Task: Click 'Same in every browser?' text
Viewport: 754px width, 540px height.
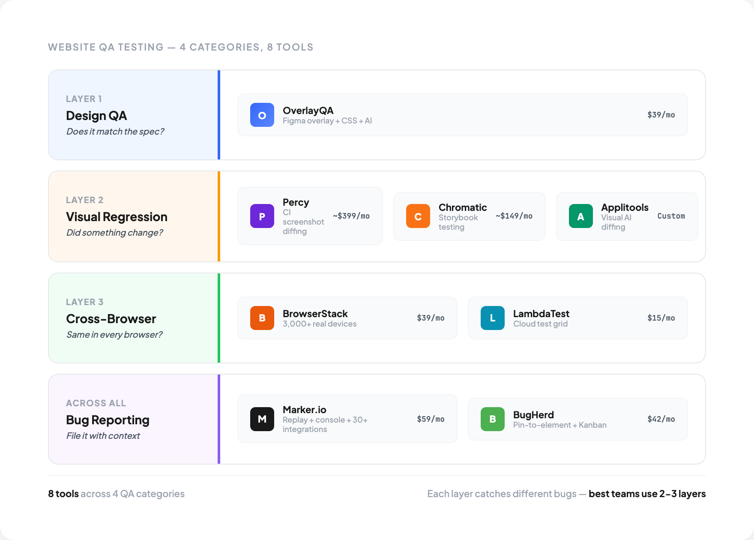Action: 114,335
